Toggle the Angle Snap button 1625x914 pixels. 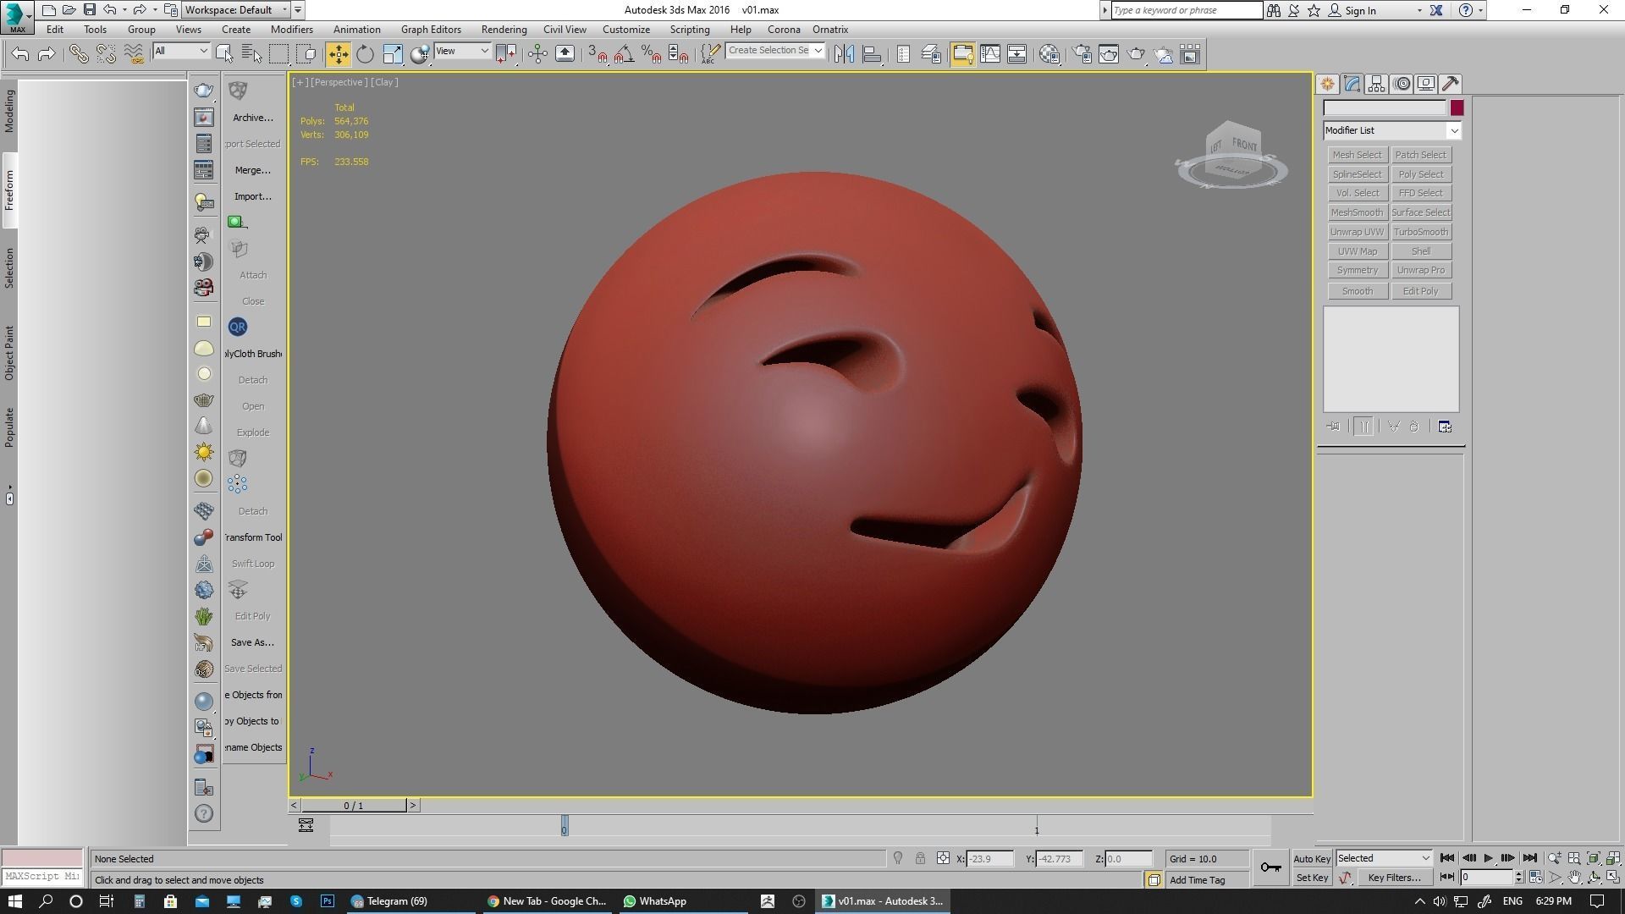pos(624,54)
